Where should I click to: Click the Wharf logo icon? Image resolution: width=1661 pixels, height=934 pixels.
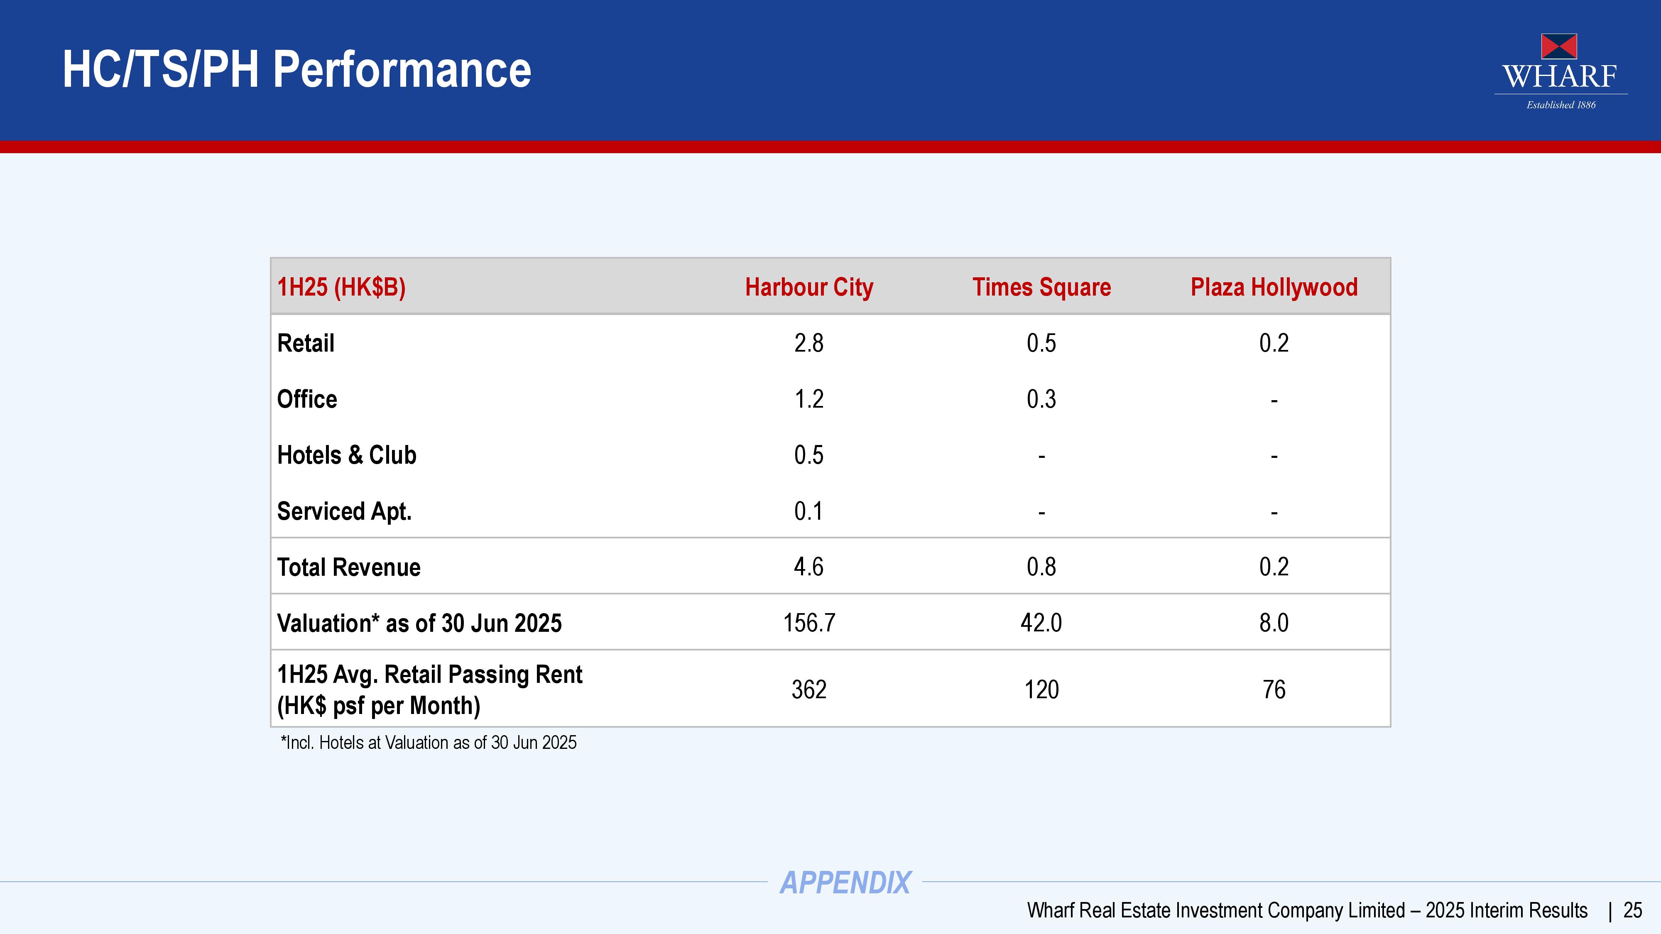(x=1558, y=47)
